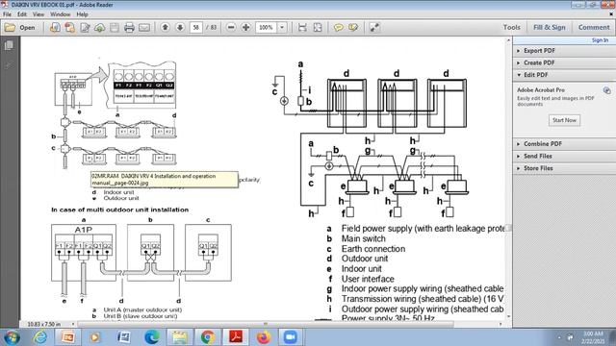Open PowerPoint from the taskbar
This screenshot has width=616, height=346.
click(68, 337)
